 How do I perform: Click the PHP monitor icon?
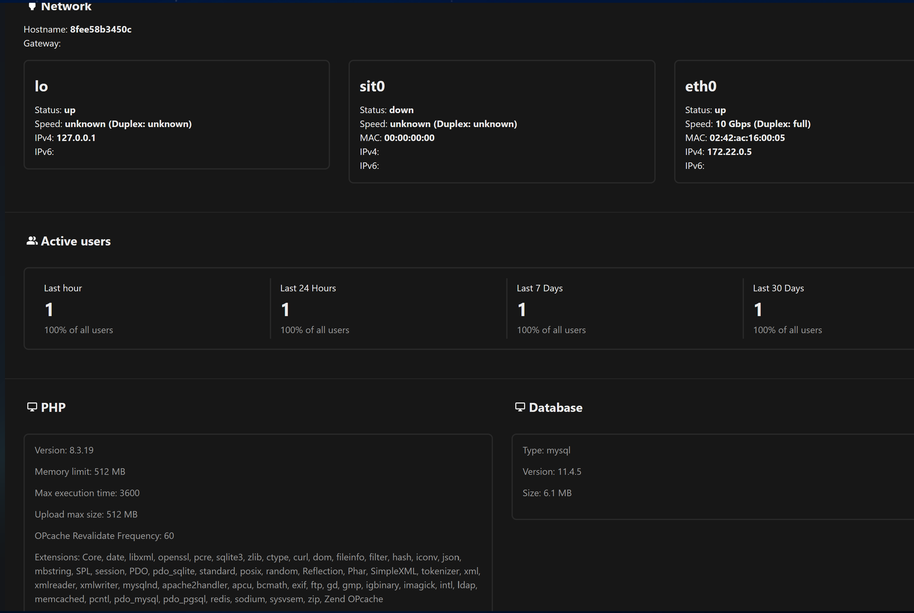point(32,407)
